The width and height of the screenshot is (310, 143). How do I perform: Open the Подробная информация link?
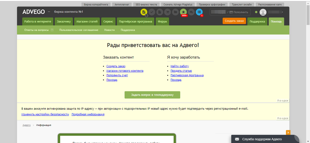[88, 114]
